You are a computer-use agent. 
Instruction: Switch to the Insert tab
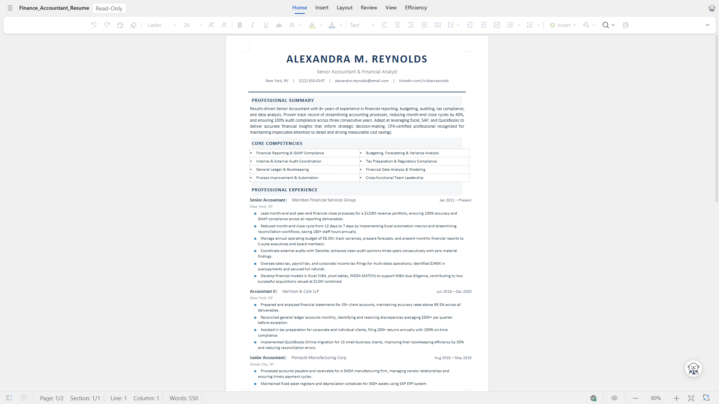coord(322,8)
